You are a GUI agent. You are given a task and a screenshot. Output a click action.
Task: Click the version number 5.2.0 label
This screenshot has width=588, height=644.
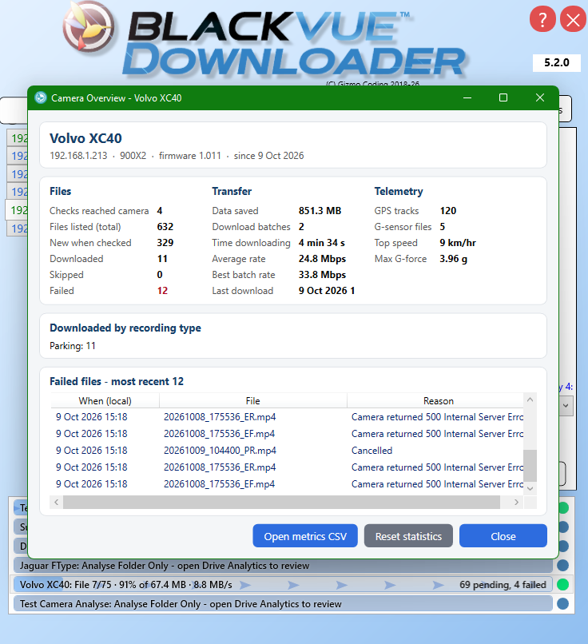(x=556, y=62)
